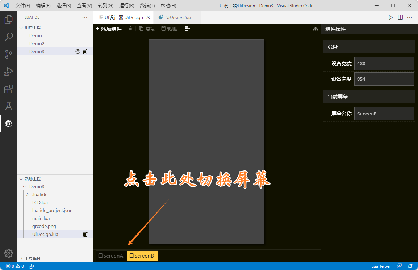Delete UiDesign.lua with its trash icon
Image resolution: width=418 pixels, height=270 pixels.
[x=85, y=234]
